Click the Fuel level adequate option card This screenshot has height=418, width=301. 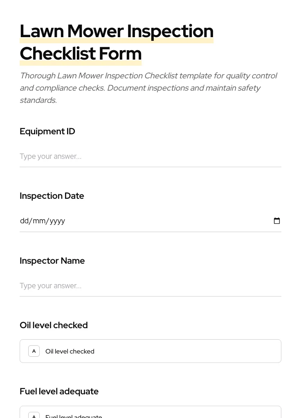pyautogui.click(x=150, y=414)
